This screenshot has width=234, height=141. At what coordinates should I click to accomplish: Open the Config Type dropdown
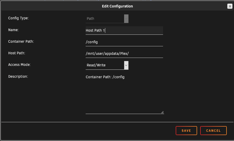pyautogui.click(x=107, y=19)
